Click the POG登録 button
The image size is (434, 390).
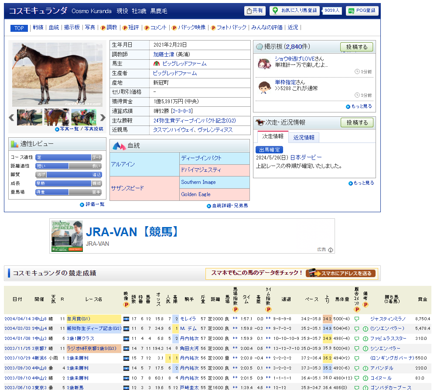362,11
